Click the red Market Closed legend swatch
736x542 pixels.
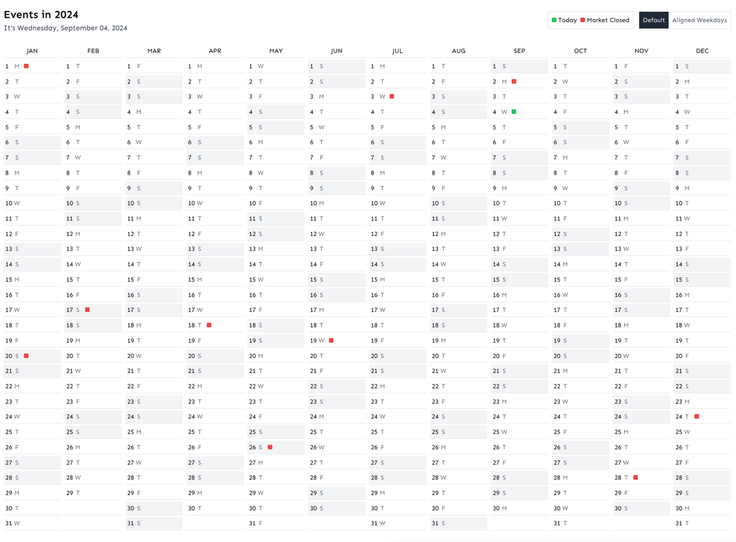tap(583, 20)
